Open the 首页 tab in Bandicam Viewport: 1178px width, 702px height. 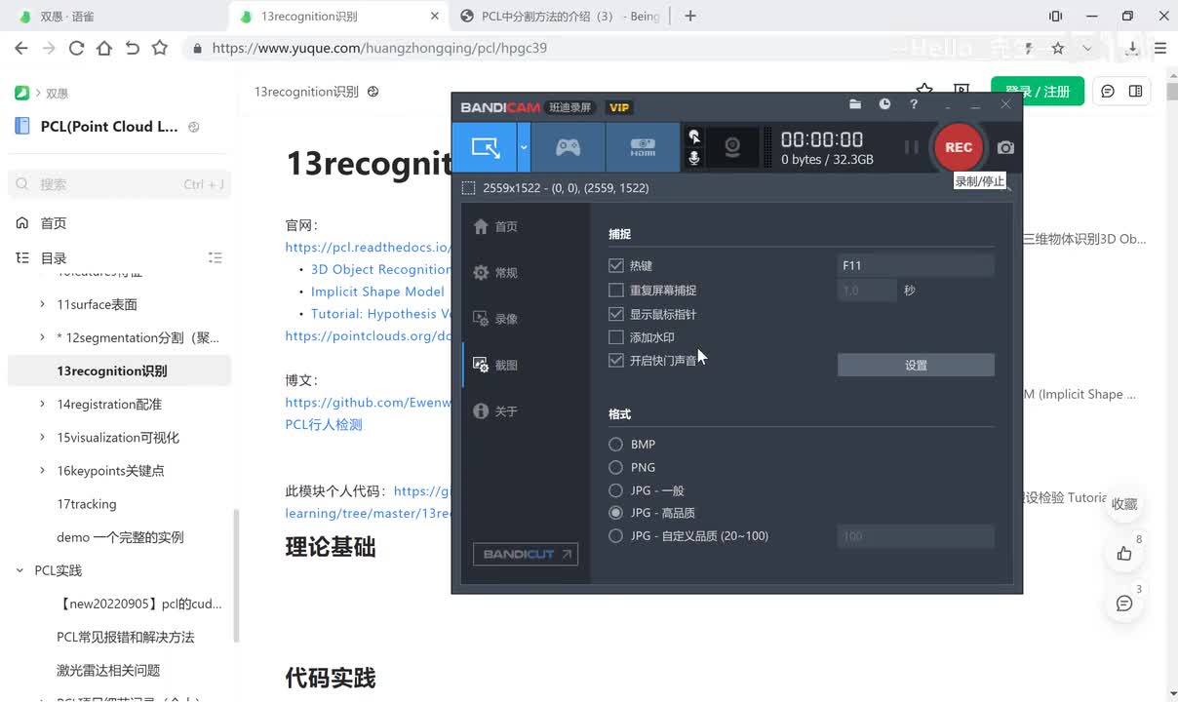495,226
